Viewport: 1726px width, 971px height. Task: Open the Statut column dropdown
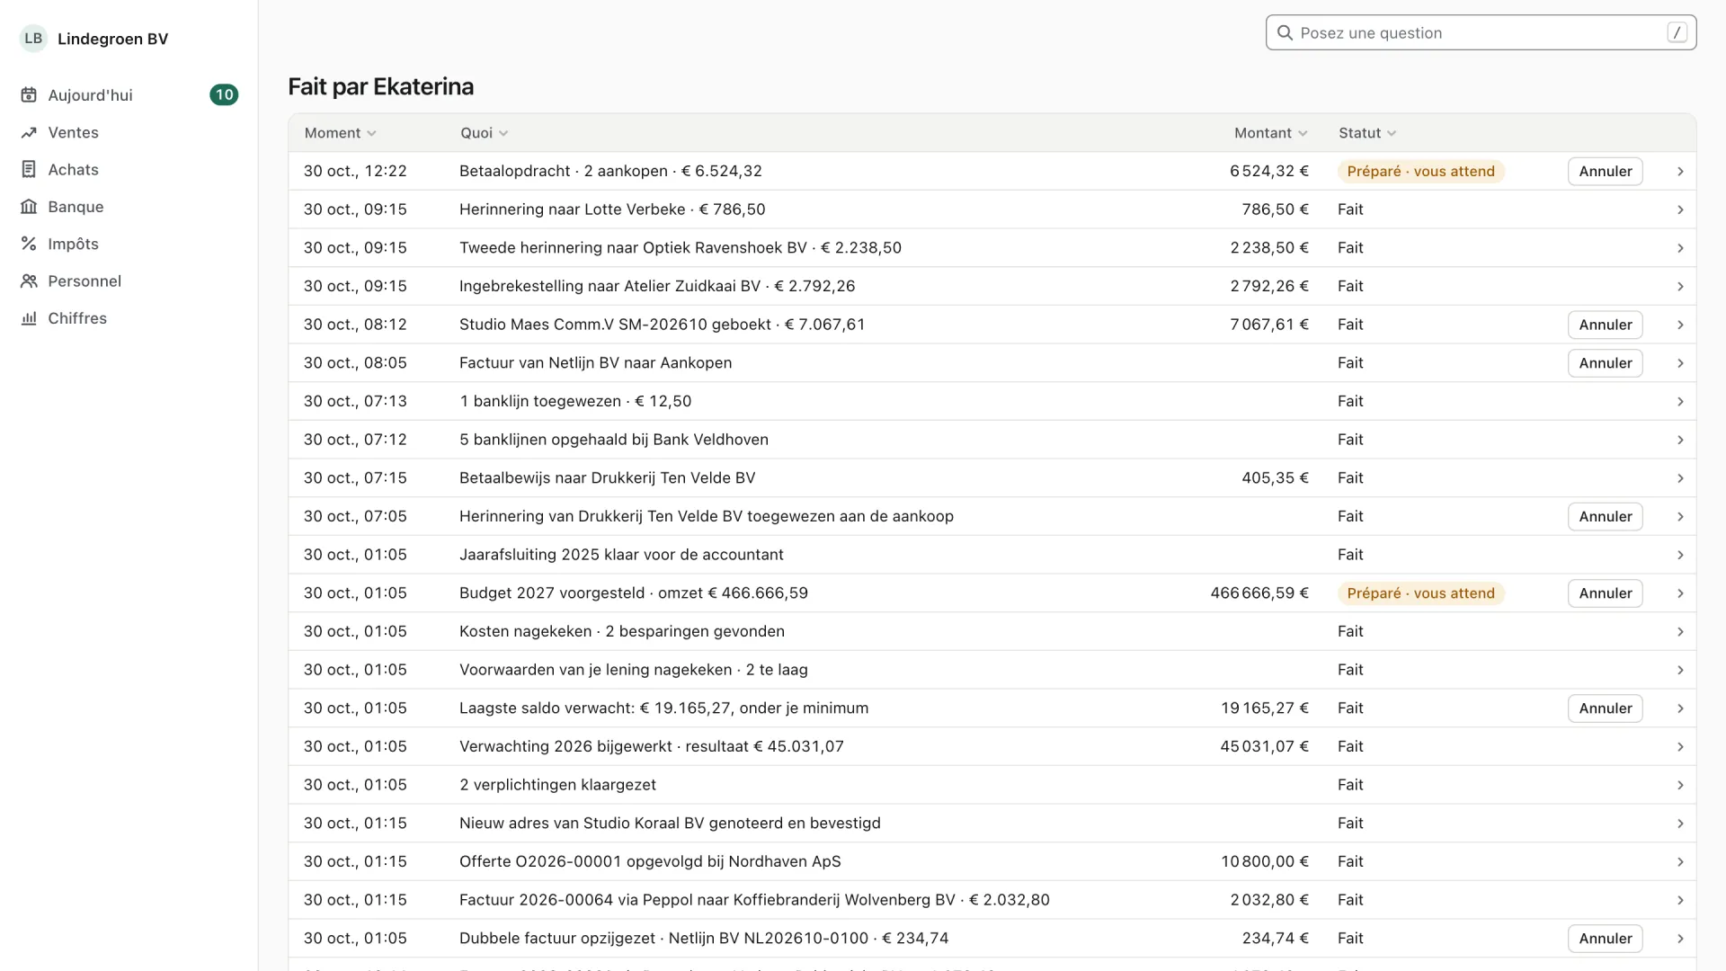(x=1367, y=133)
